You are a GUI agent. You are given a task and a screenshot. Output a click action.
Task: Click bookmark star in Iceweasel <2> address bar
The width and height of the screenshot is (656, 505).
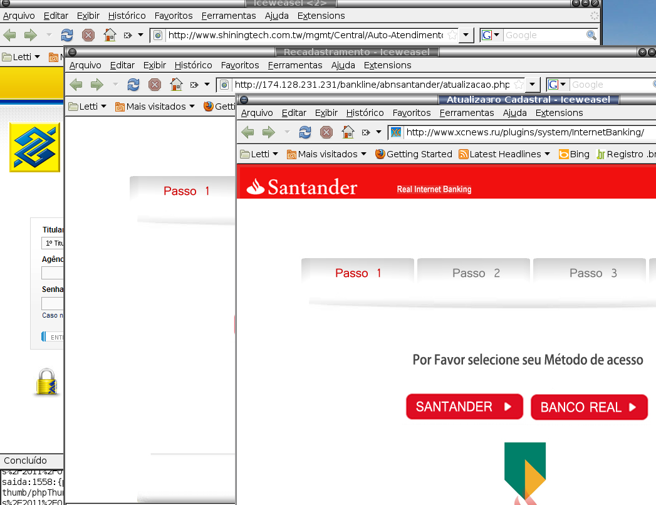coord(452,35)
